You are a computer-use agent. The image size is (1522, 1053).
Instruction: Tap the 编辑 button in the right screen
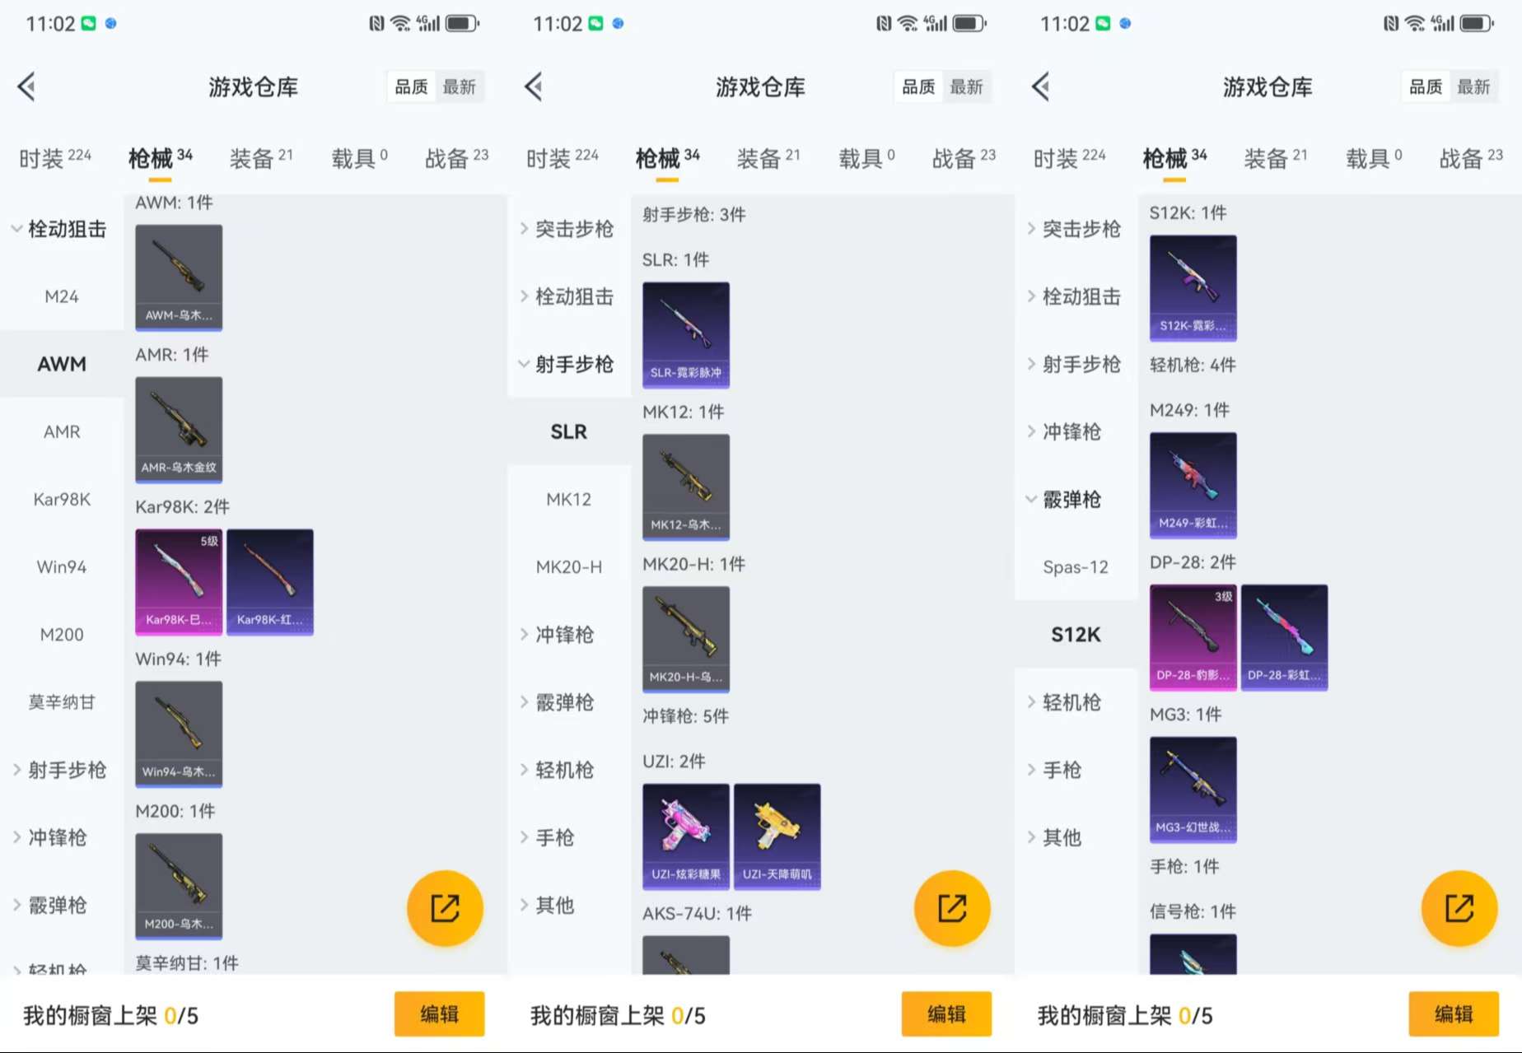click(1454, 1014)
